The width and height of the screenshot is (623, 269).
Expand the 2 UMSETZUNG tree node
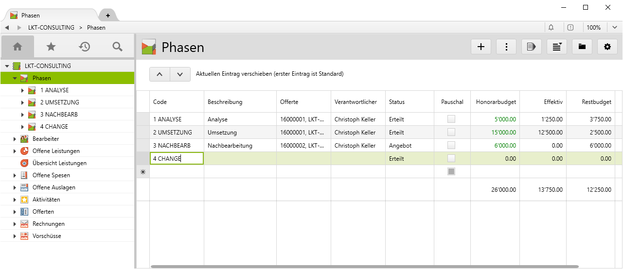[22, 102]
